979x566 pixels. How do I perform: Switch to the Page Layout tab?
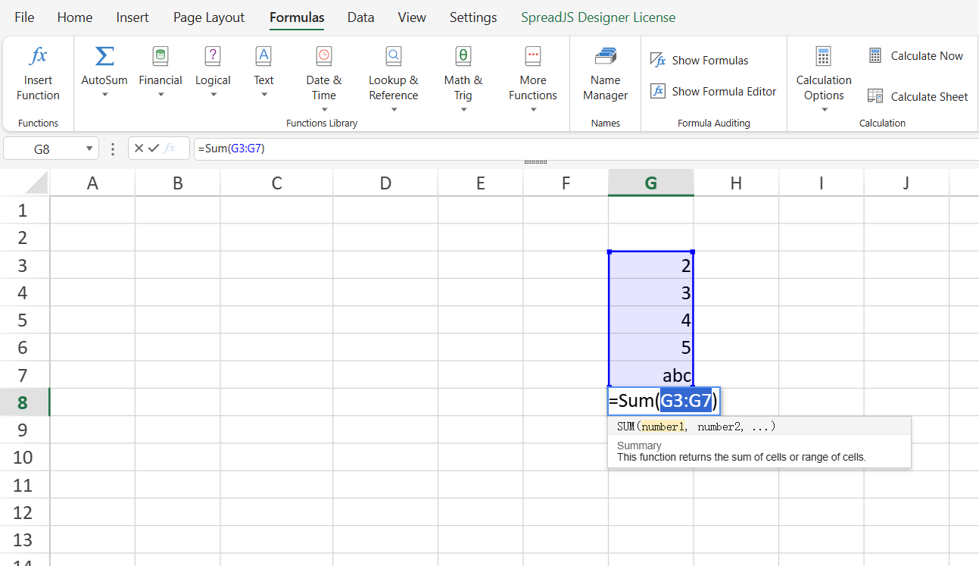point(209,17)
